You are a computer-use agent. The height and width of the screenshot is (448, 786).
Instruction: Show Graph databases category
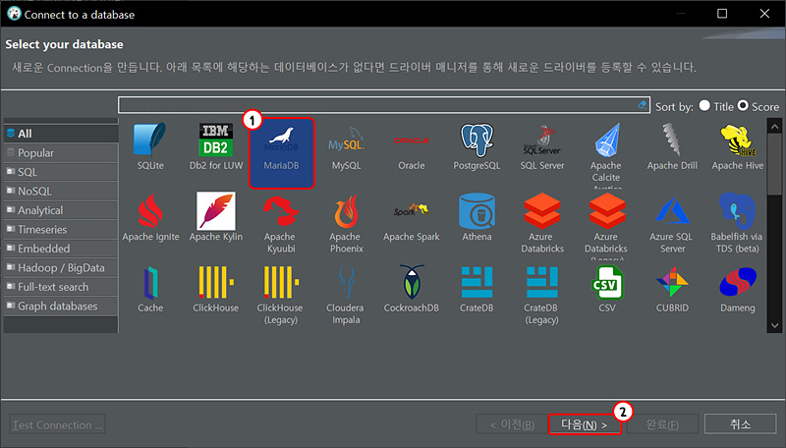(x=61, y=306)
